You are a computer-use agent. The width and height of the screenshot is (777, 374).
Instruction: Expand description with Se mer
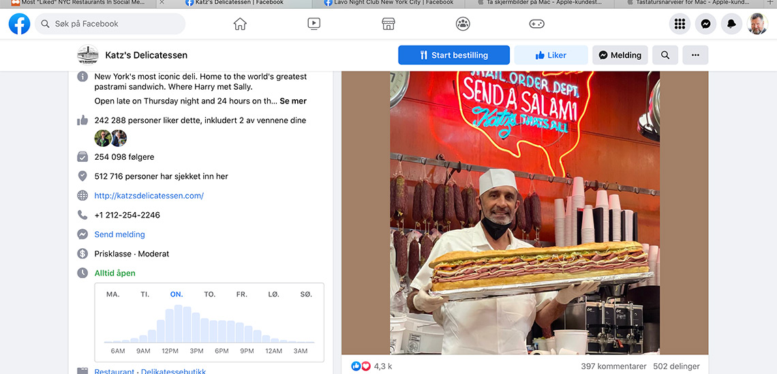tap(293, 101)
